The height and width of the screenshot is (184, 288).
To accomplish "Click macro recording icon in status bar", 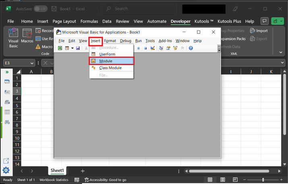I will click(77, 180).
